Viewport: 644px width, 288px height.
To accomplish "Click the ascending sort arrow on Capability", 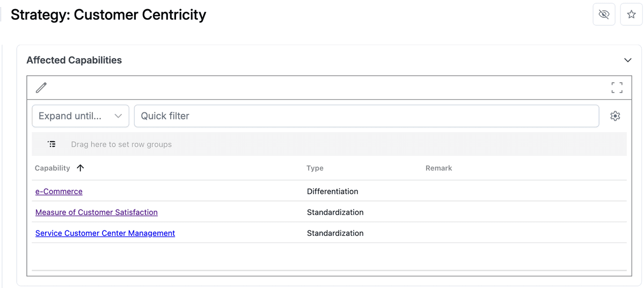I will pyautogui.click(x=80, y=168).
